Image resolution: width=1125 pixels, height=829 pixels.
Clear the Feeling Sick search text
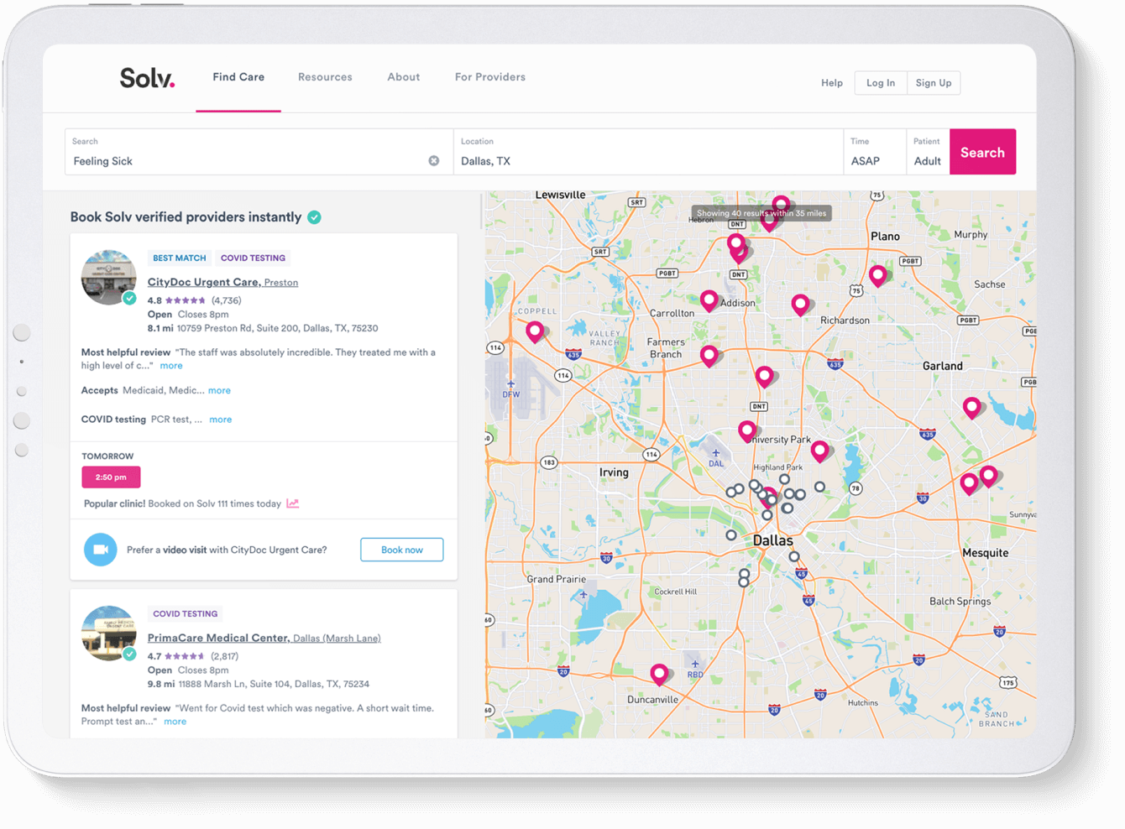click(x=433, y=161)
